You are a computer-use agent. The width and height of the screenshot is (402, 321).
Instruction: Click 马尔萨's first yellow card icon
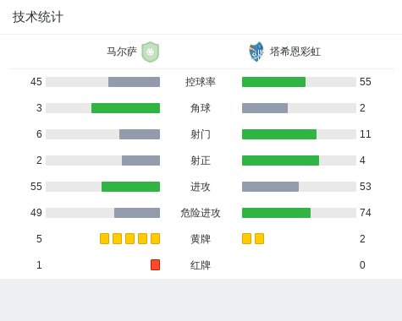104,238
